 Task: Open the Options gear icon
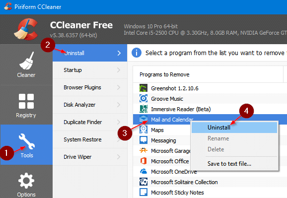click(26, 181)
